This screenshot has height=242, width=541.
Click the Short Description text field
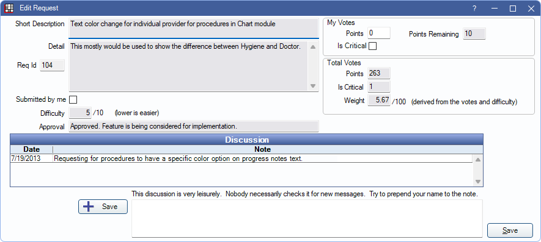click(194, 28)
